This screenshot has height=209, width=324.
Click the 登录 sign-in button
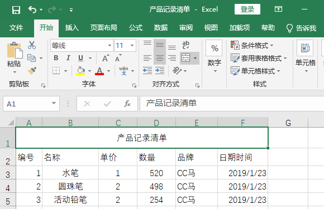pyautogui.click(x=247, y=9)
